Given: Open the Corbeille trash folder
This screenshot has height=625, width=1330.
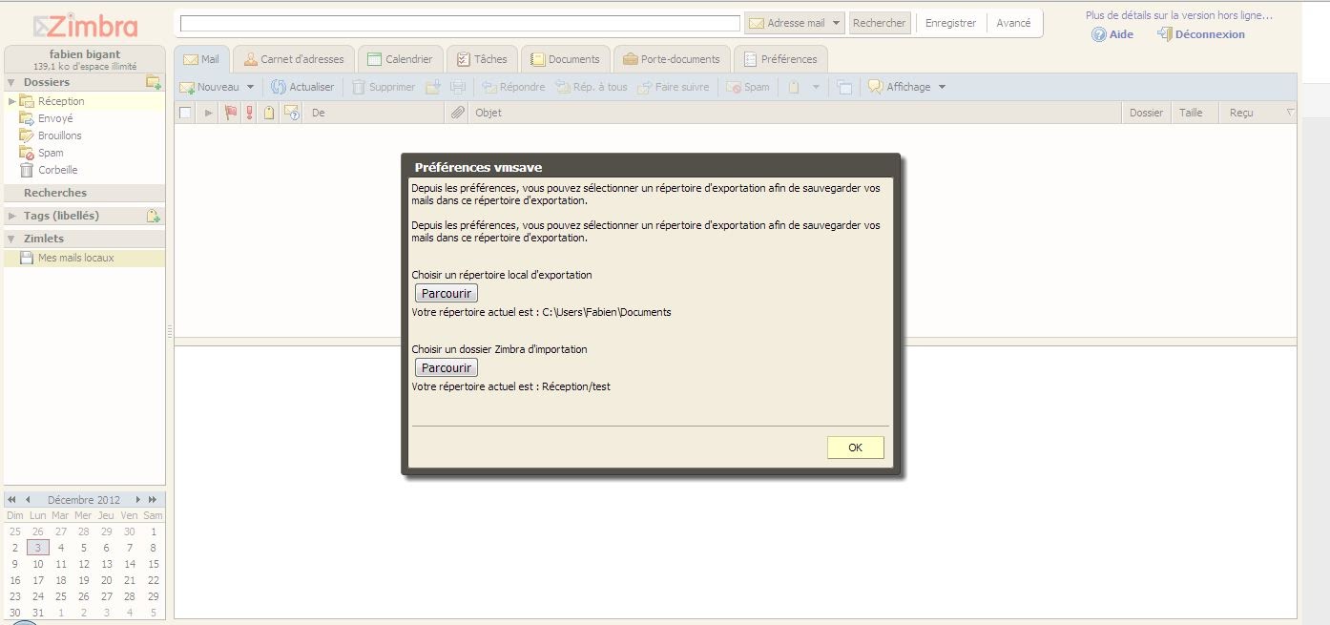Looking at the screenshot, I should tap(57, 170).
